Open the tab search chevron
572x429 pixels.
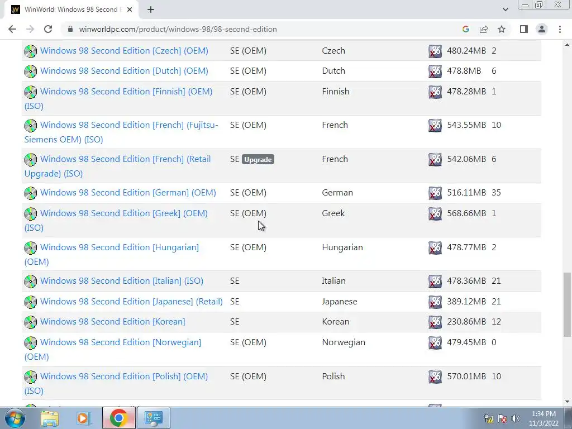tap(505, 9)
